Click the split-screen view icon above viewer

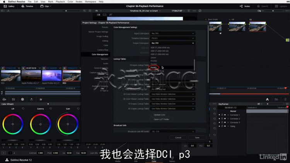pyautogui.click(x=104, y=15)
